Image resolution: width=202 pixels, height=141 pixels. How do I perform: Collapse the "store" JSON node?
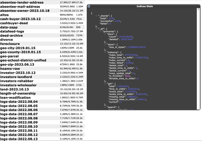click(105, 45)
